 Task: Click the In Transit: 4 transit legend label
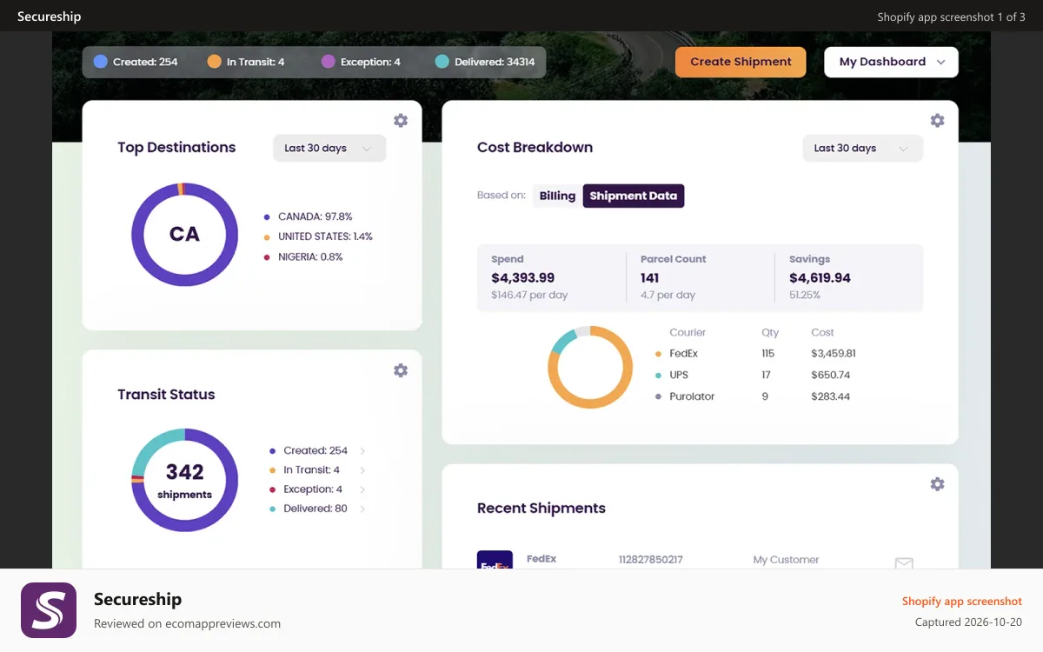coord(311,470)
